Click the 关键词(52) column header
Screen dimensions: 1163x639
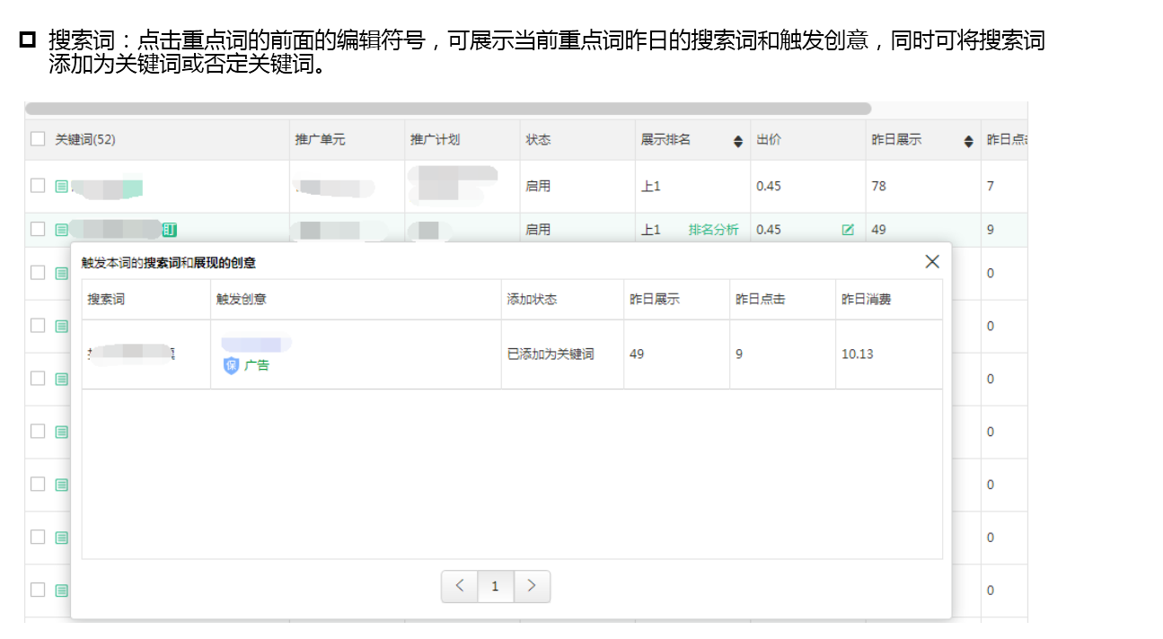click(85, 140)
